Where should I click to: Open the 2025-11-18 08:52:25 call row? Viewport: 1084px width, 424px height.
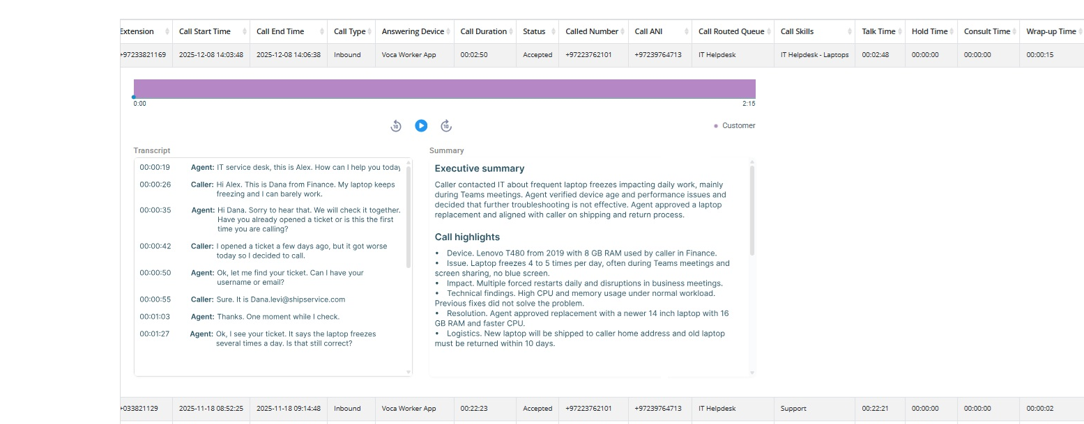[x=211, y=409]
